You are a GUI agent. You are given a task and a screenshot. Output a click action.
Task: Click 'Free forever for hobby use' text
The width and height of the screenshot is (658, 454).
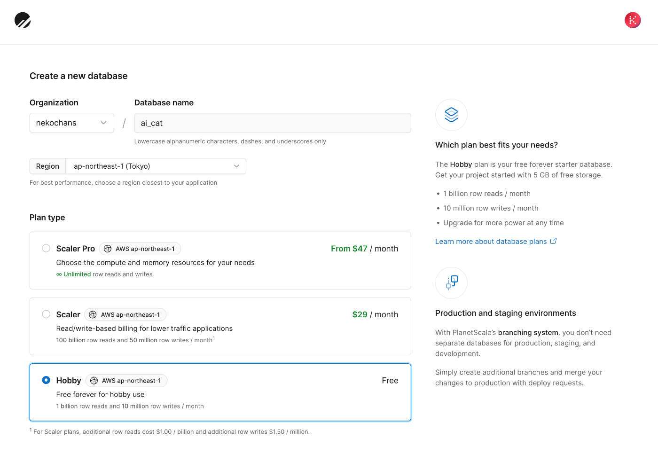coord(100,394)
